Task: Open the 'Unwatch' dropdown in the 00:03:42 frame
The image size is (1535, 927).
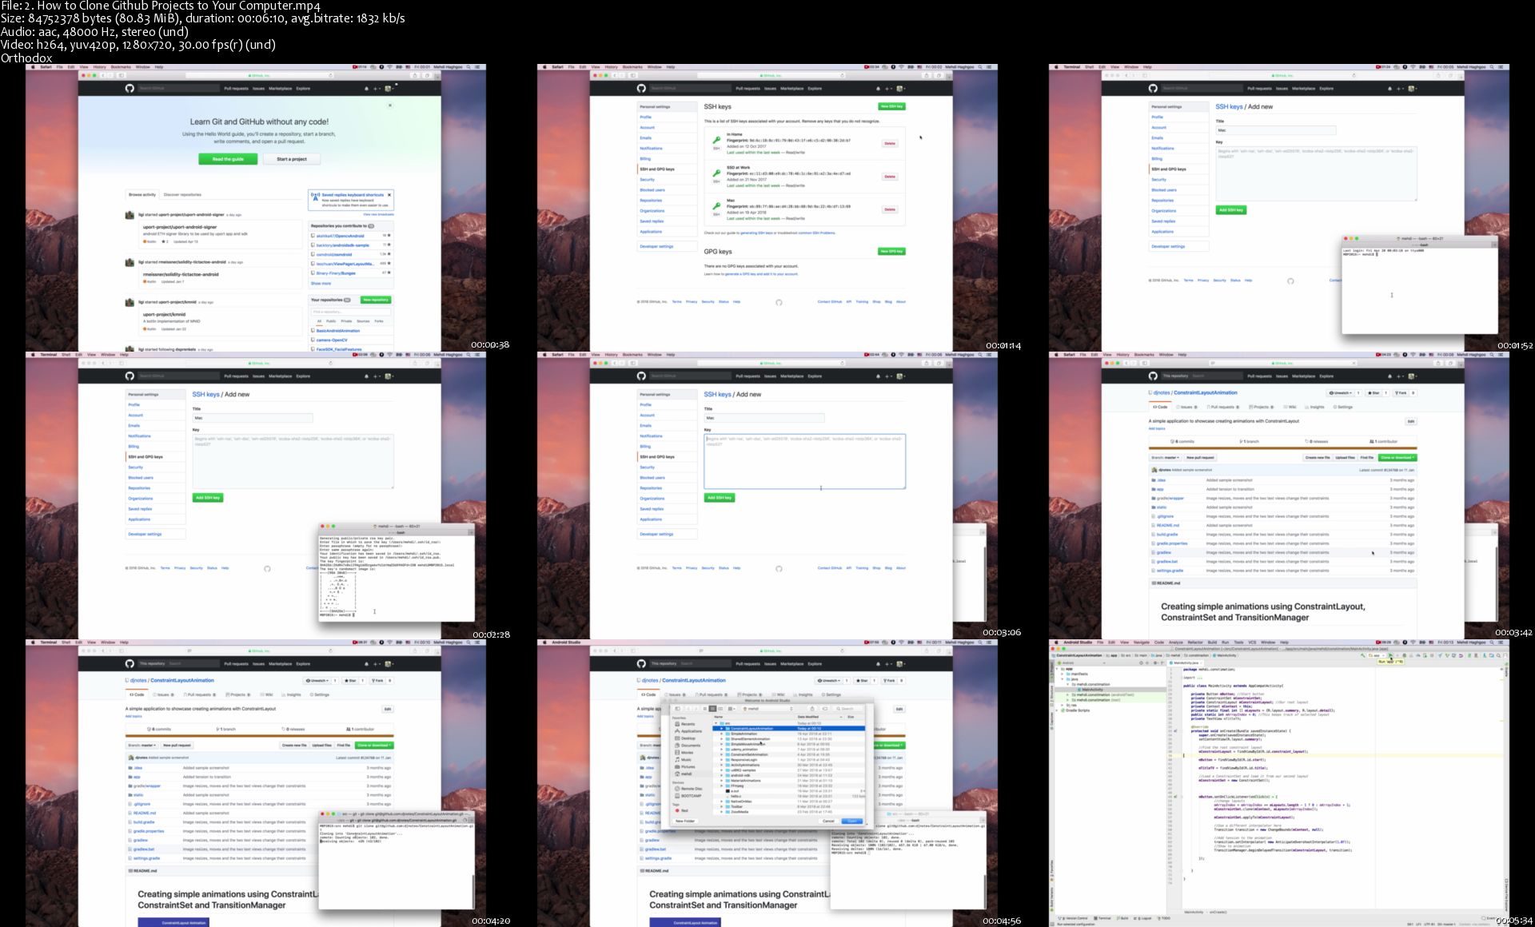Action: [1342, 393]
